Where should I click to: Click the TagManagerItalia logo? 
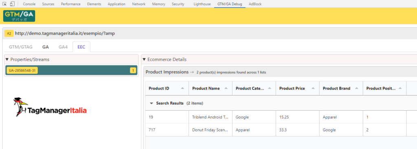pos(50,107)
